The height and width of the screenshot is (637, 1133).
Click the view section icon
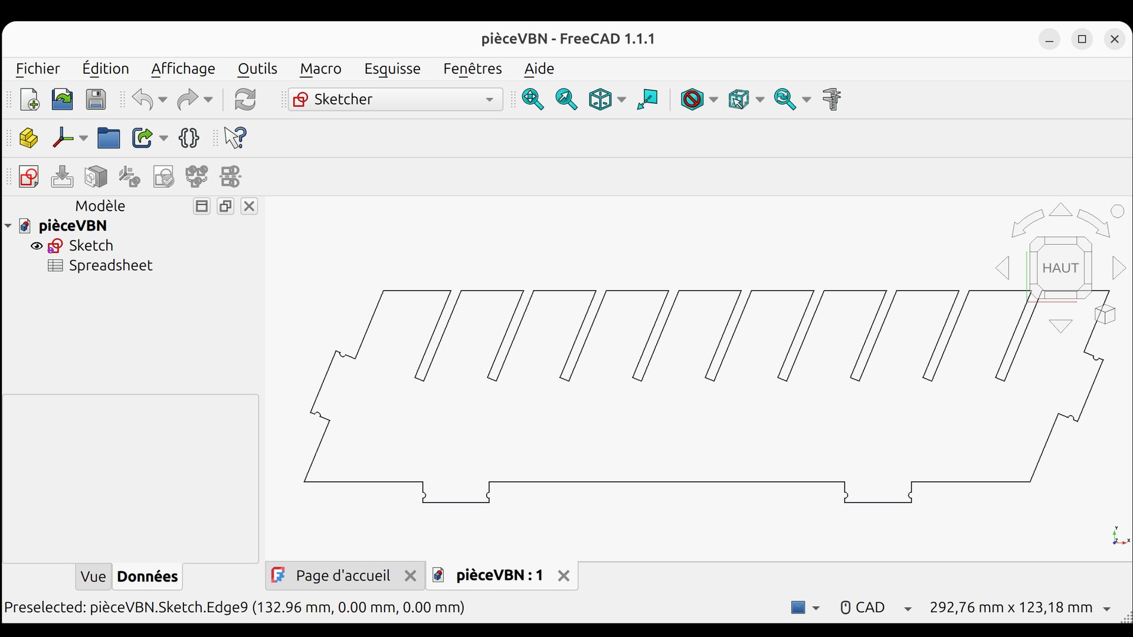click(x=96, y=176)
